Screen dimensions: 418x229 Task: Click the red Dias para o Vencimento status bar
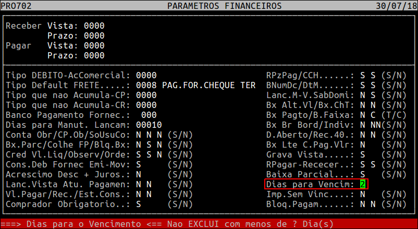point(208,224)
